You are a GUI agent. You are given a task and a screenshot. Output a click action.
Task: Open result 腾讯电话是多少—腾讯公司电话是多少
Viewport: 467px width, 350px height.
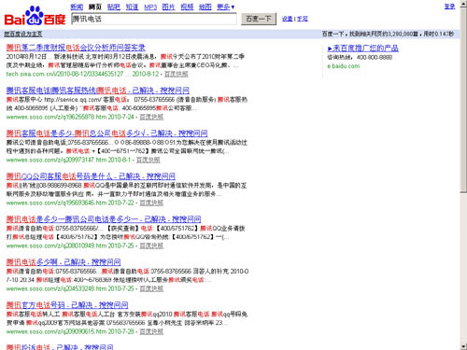click(x=104, y=219)
